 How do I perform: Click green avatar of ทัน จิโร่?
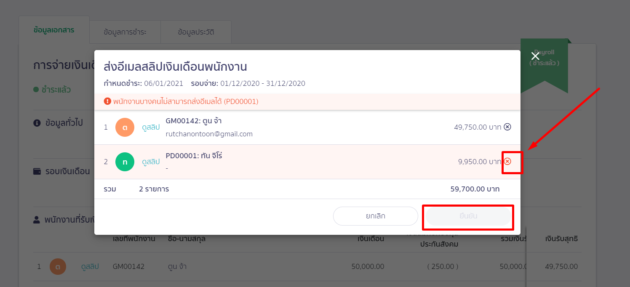click(125, 162)
